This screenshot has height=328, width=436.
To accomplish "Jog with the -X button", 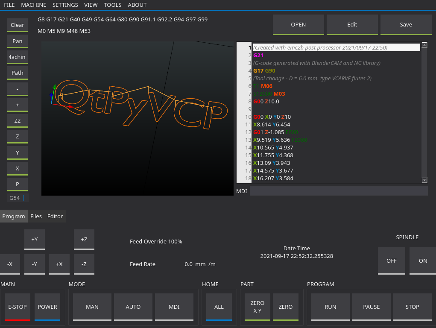I will coord(10,264).
